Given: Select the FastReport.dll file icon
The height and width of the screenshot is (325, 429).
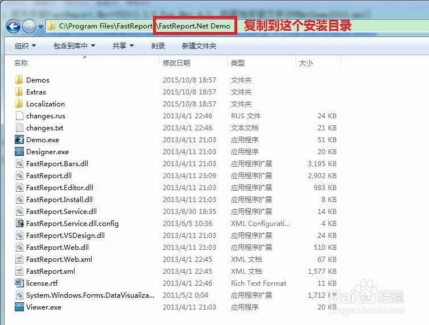Looking at the screenshot, I should (x=19, y=175).
